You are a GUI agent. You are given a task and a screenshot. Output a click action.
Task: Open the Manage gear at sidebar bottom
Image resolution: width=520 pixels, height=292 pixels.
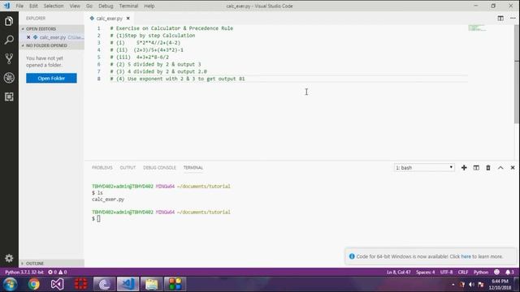9,258
